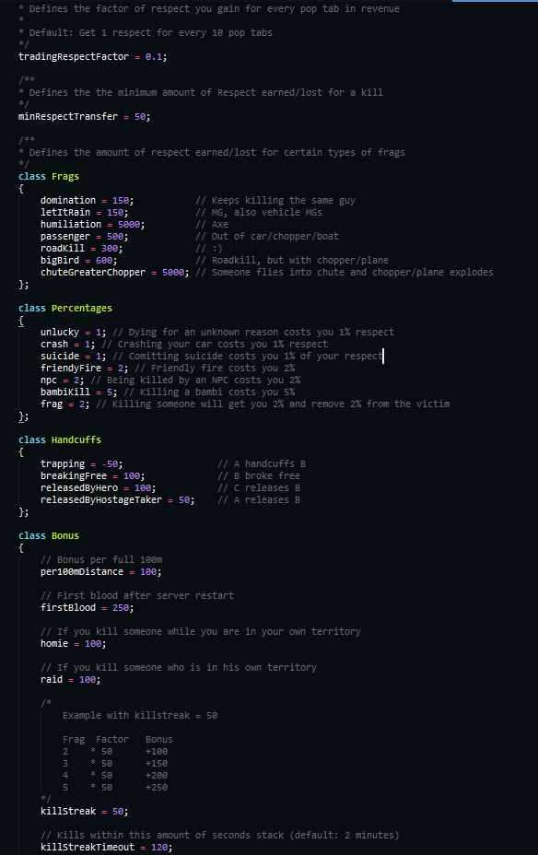Click the per100mDistance property name
This screenshot has height=855, width=538.
[x=82, y=572]
